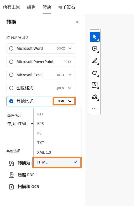This screenshot has width=134, height=206.
Task: Select the freehand draw tool
Action: (94, 73)
